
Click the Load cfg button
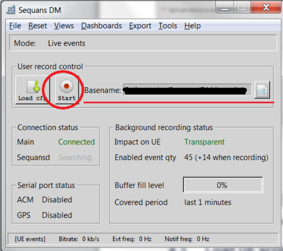tap(33, 90)
